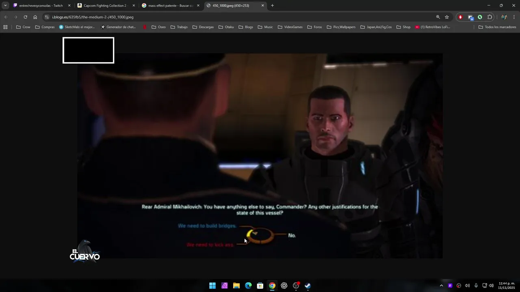The width and height of the screenshot is (520, 292).
Task: Open the Shop bookmarks folder
Action: (x=403, y=27)
